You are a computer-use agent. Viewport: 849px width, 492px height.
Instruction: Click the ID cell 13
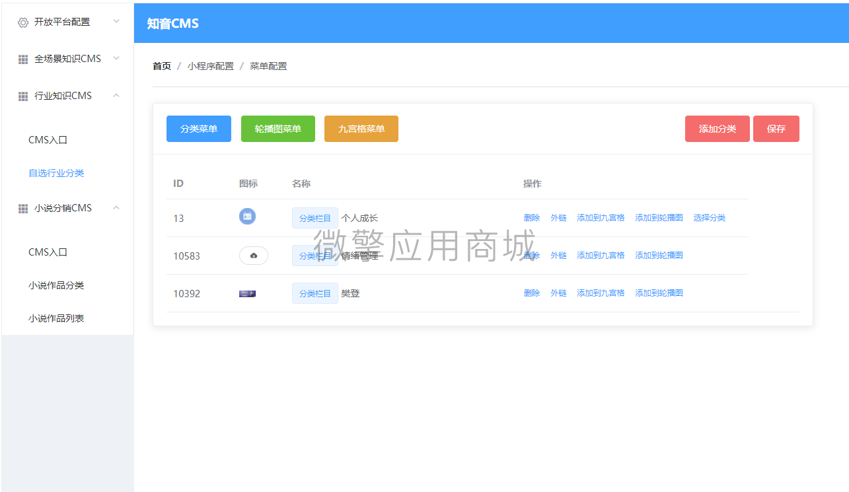tap(178, 219)
